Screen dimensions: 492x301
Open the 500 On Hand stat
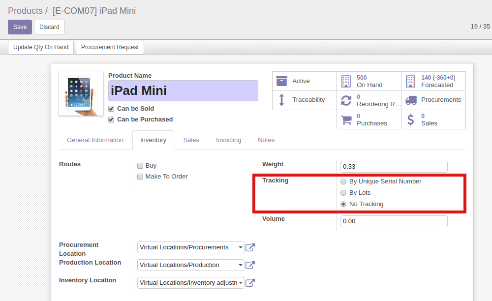pyautogui.click(x=369, y=81)
